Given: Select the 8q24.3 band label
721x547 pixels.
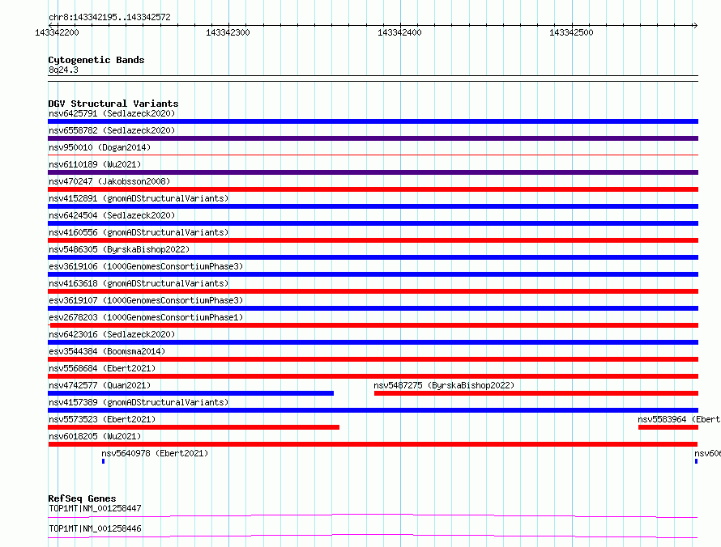Looking at the screenshot, I should 63,70.
